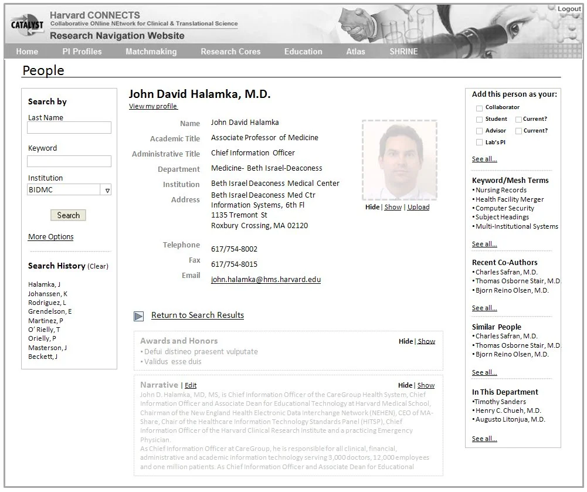Screen dimensions: 587x492
Task: Click the Logout link
Action: point(569,9)
